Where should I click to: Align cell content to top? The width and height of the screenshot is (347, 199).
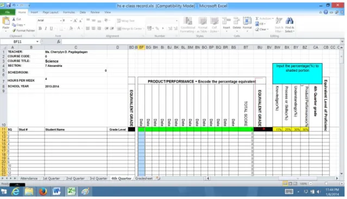click(88, 20)
